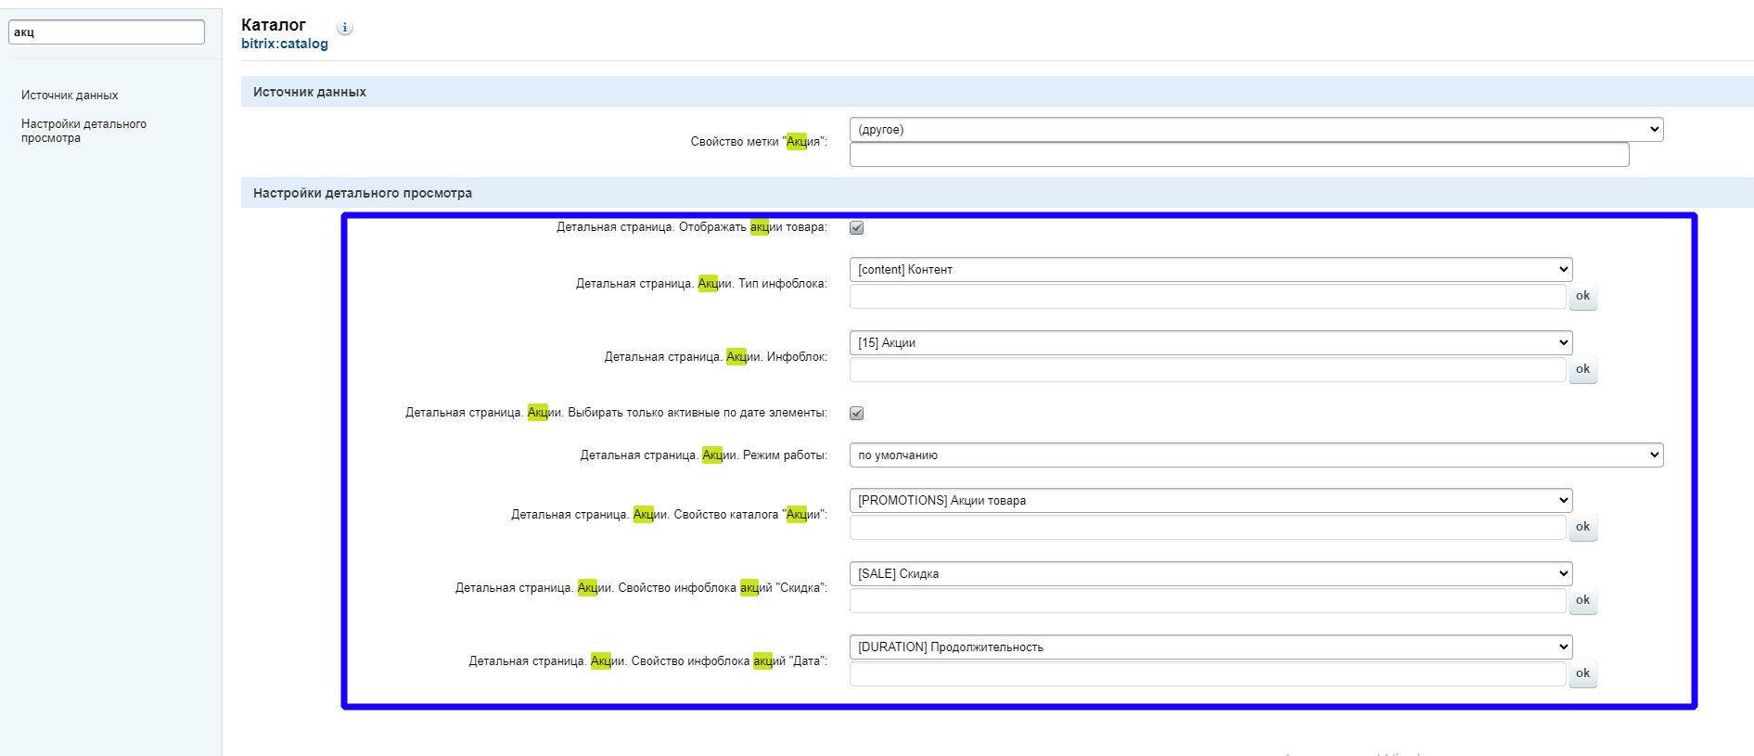
Task: Expand the '[SALE] Скидка' dropdown
Action: click(1210, 574)
